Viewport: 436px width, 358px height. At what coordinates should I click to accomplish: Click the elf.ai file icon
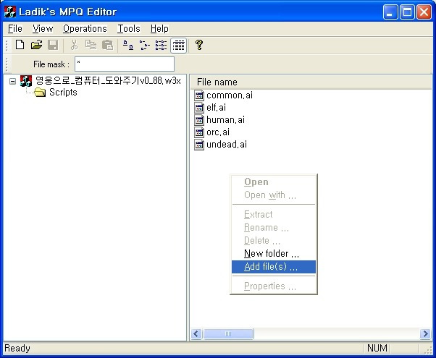[199, 108]
